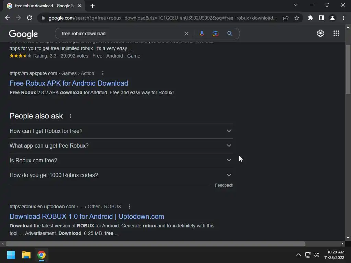View site information via lock icon
351x263 pixels.
coord(43,18)
